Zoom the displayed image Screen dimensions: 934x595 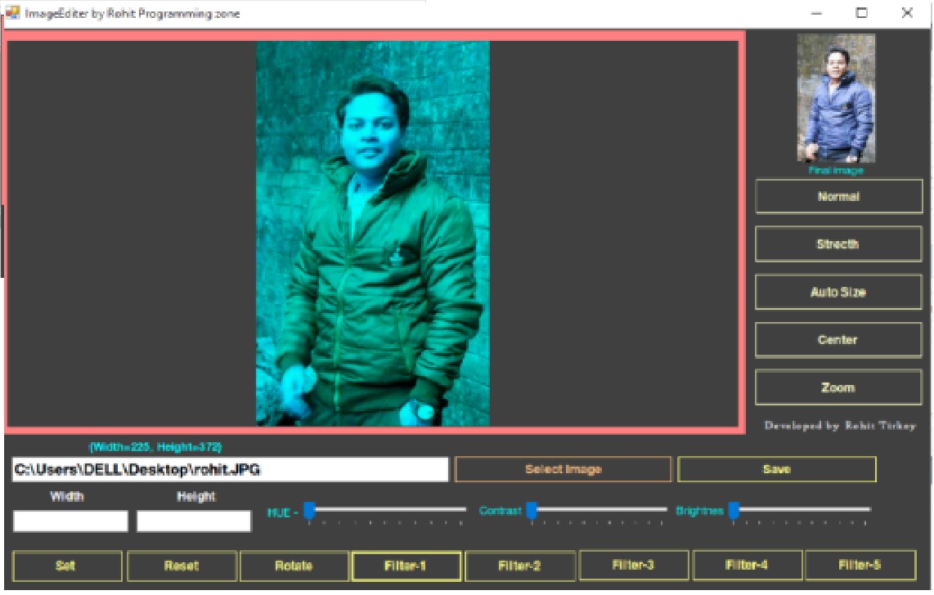coord(837,387)
